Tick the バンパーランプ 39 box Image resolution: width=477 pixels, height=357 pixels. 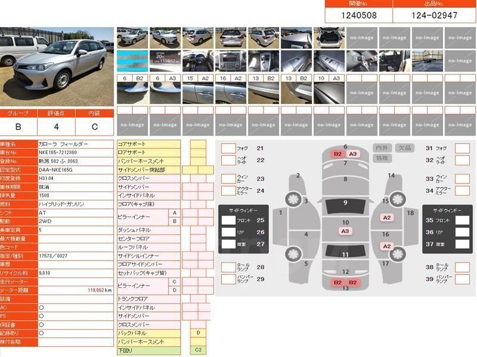tap(463, 279)
